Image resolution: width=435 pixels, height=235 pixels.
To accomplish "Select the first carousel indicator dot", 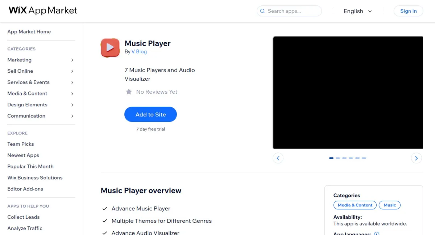I will (331, 158).
